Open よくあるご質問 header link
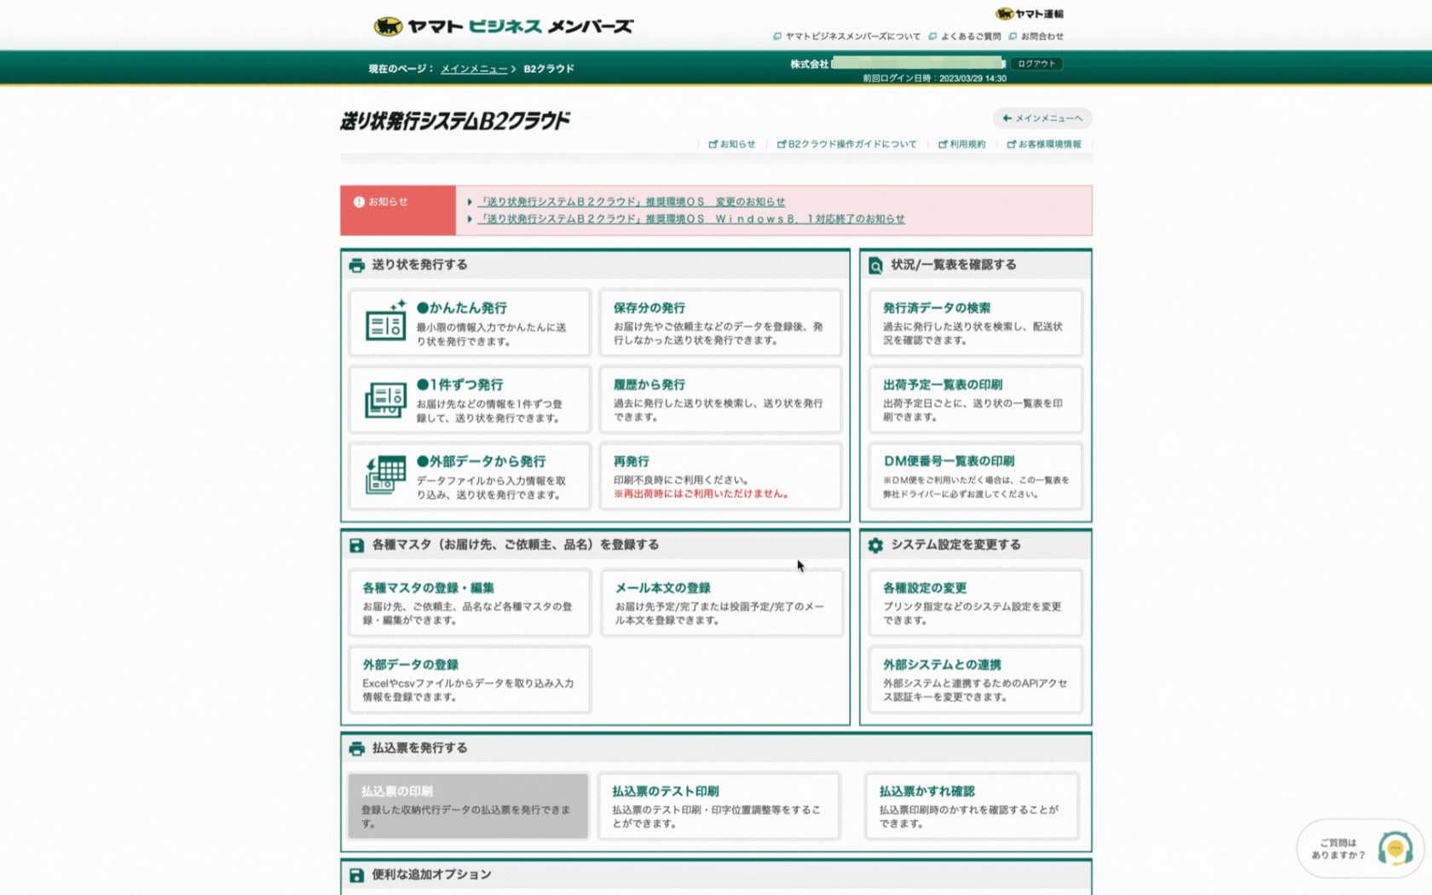Screen dimensions: 1432x895 point(965,37)
